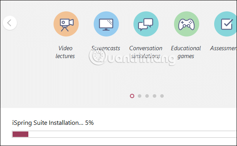Show the fifth carousel slide dot
237x146 pixels.
(x=162, y=96)
